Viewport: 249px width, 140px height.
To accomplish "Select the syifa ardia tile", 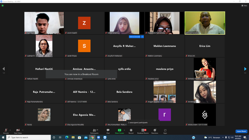I will pos(124,69).
